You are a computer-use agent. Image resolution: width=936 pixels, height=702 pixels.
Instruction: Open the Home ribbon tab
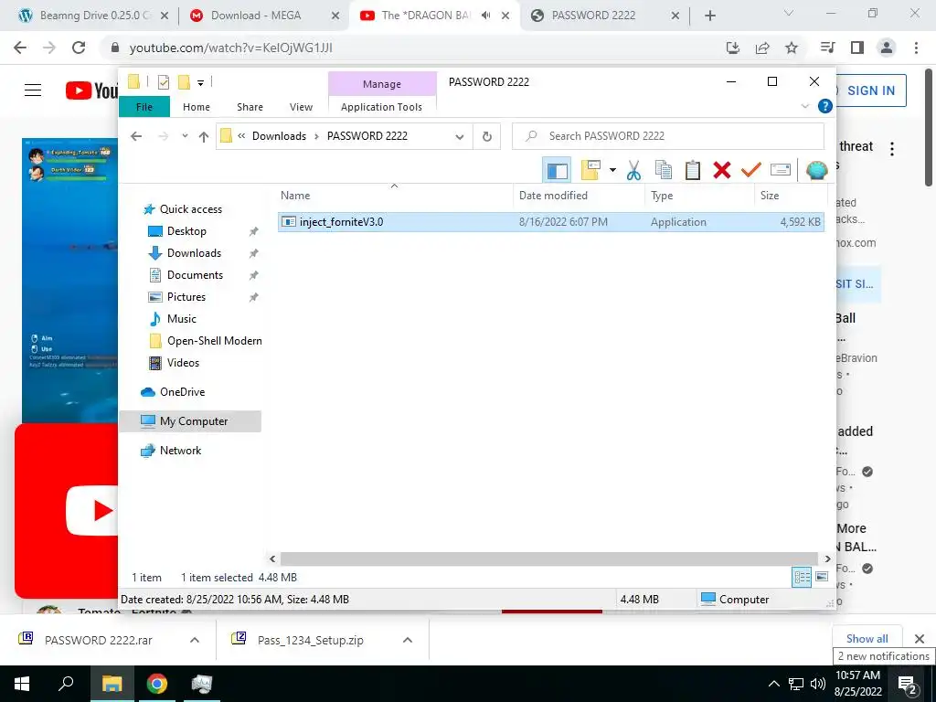[x=197, y=107]
